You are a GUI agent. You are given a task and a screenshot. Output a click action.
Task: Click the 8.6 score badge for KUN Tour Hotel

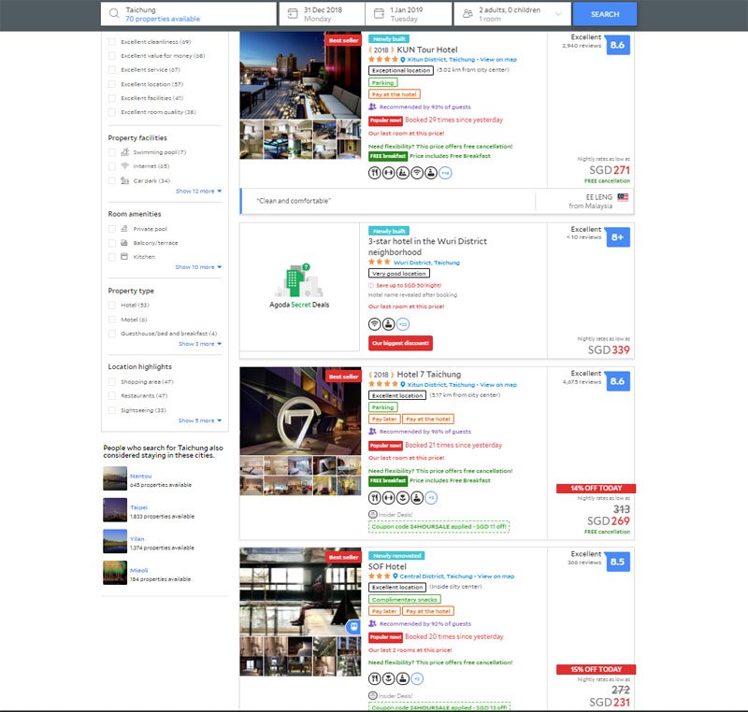pos(617,45)
